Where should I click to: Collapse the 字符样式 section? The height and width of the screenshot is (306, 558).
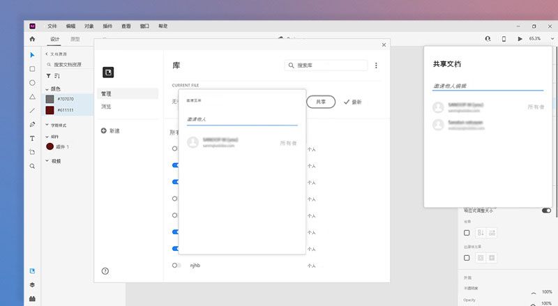pos(47,125)
